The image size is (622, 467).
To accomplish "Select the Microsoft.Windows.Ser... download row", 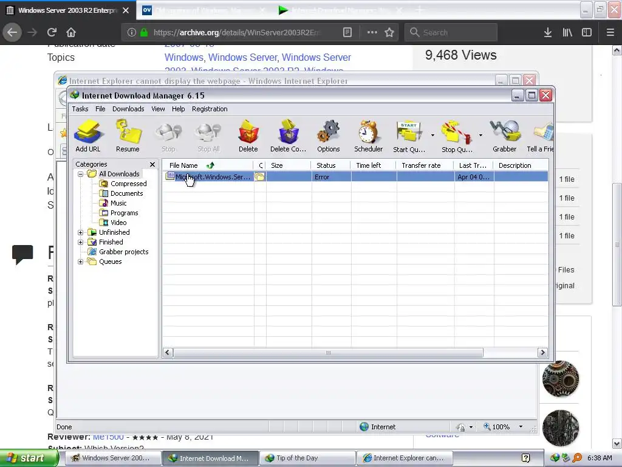I will coord(355,177).
